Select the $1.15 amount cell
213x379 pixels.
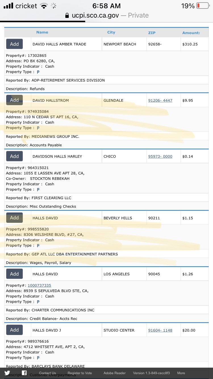tap(195, 218)
